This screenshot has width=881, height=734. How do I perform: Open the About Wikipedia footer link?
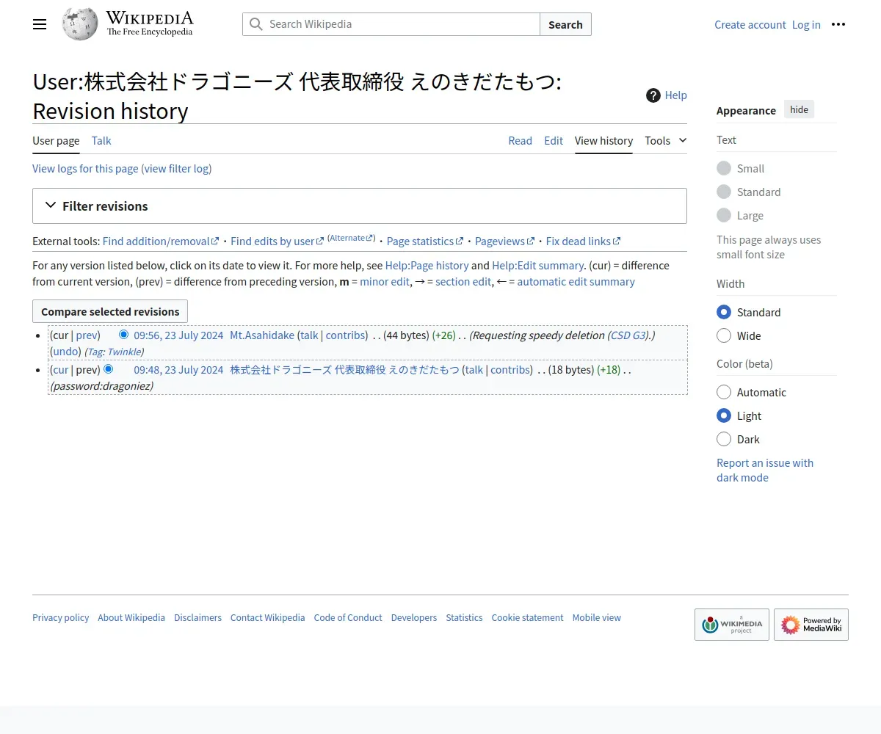[x=131, y=617]
